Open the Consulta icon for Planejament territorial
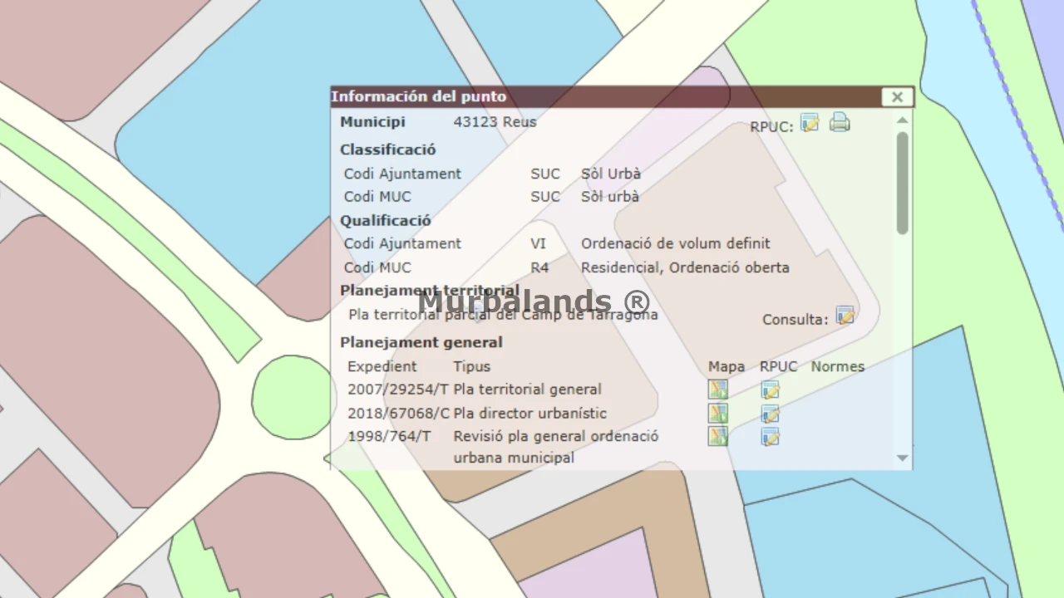This screenshot has width=1064, height=598. point(845,316)
